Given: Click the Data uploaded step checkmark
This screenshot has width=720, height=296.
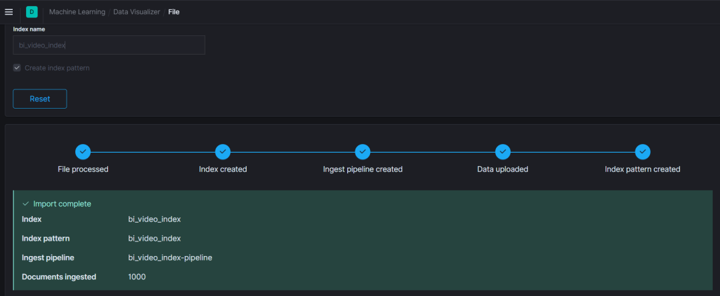Looking at the screenshot, I should click(503, 152).
